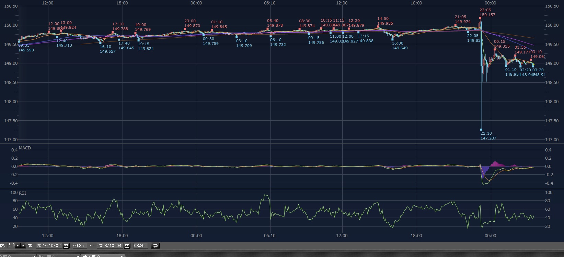
Task: Open the end date calendar picker
Action: click(127, 246)
